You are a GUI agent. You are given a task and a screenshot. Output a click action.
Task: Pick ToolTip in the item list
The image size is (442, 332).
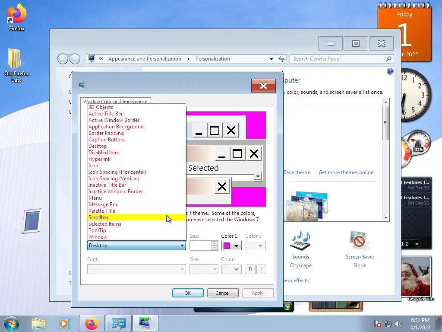137,230
